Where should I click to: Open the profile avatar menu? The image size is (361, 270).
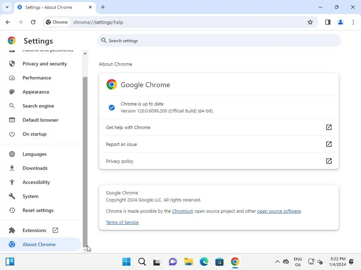340,22
